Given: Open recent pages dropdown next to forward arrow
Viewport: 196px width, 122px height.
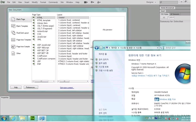Looking at the screenshot, I should (x=104, y=48).
